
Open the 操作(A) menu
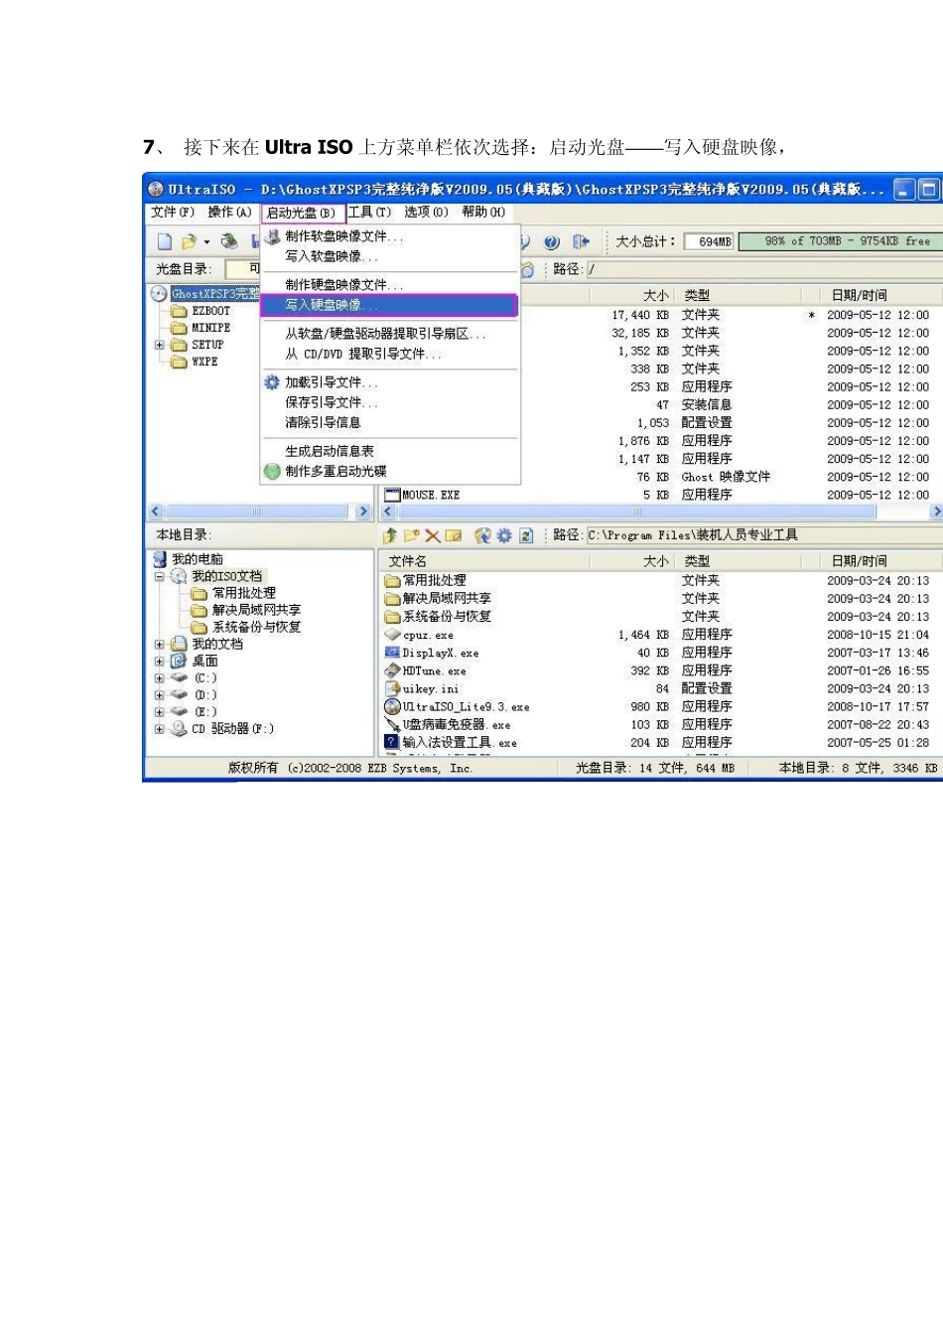click(229, 213)
